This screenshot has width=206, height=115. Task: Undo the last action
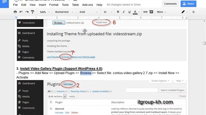(21, 12)
